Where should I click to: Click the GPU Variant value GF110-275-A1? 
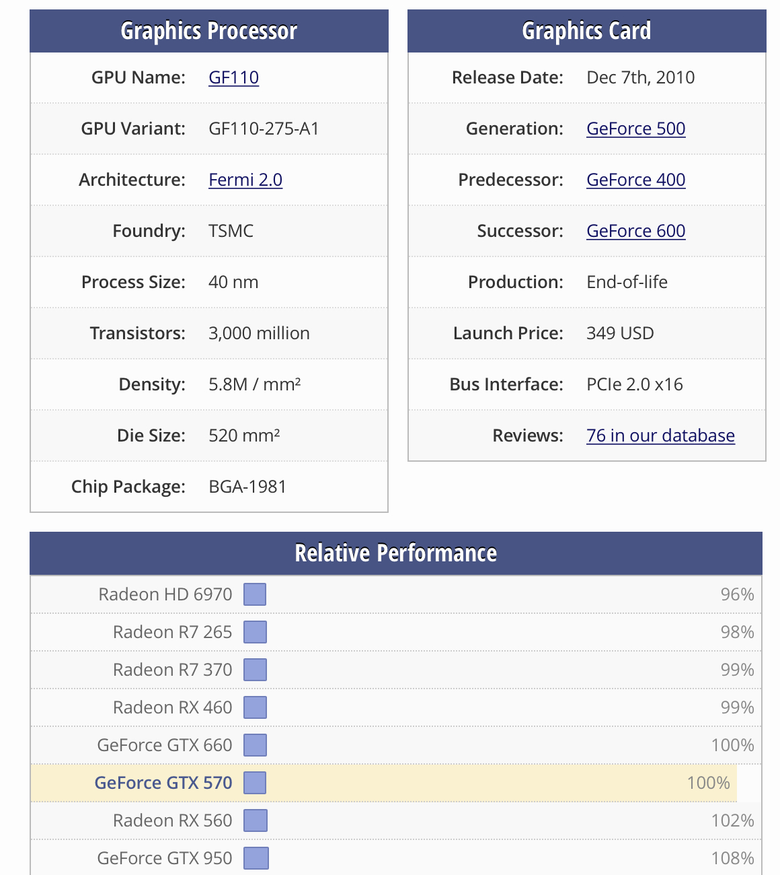264,129
